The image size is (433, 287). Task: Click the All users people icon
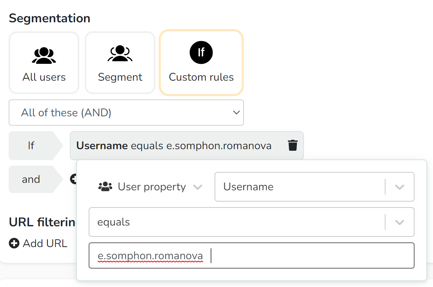[x=44, y=56]
